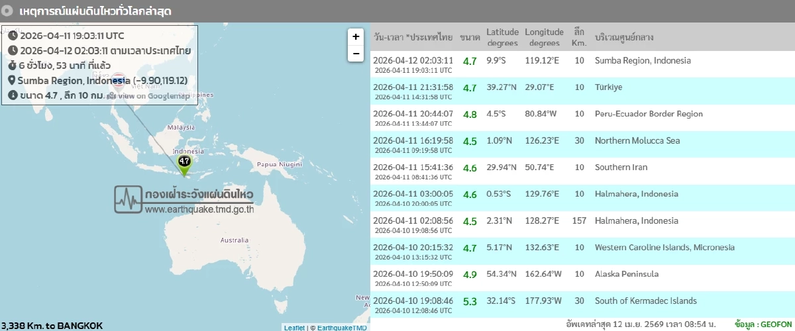Click the UTC clock icon in popup
Screen dimensions: 795x331
coord(13,36)
